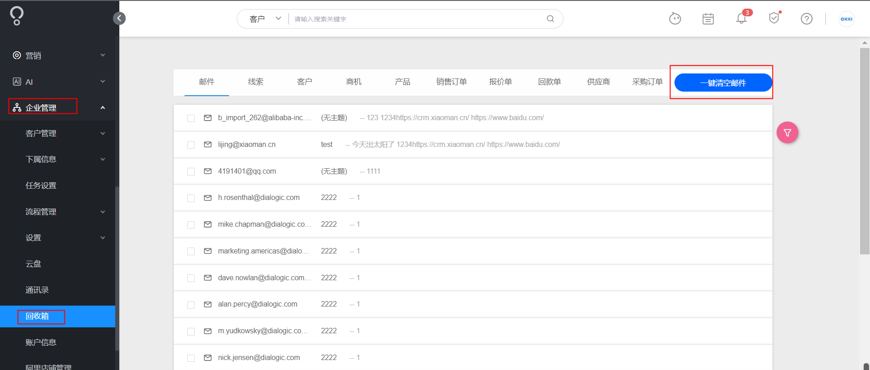Focus the 请输入搜索关键字 search field
Viewport: 870px width, 370px height.
(417, 19)
